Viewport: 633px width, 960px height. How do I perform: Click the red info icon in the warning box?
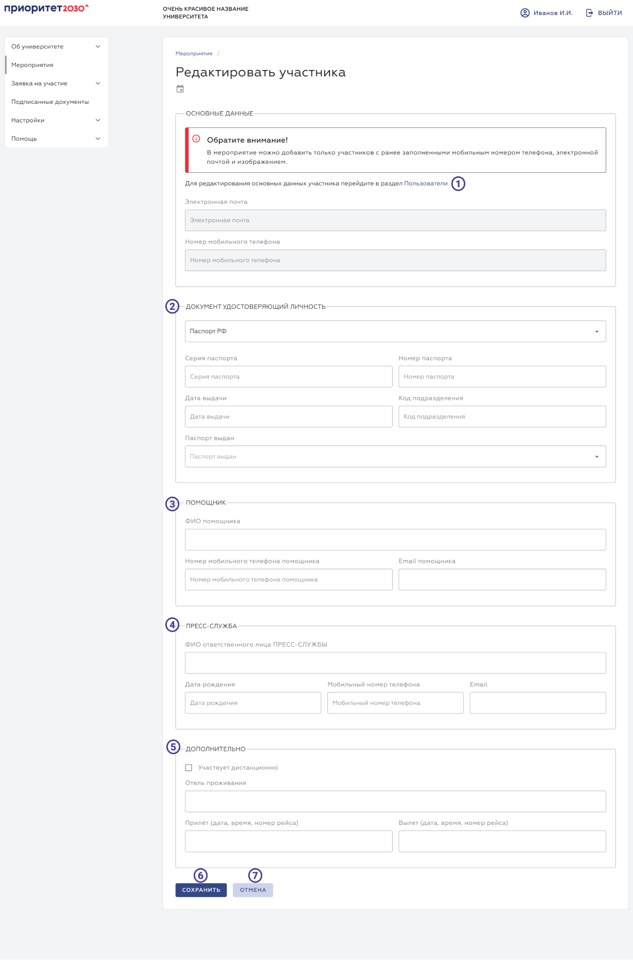pos(196,139)
